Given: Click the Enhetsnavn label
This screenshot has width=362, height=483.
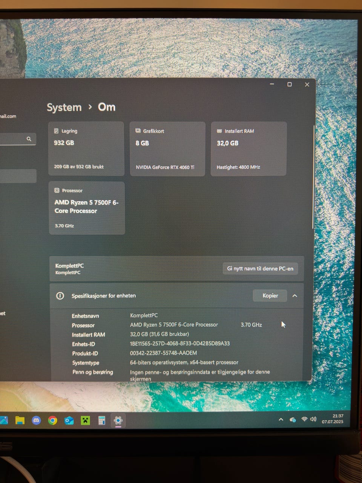Looking at the screenshot, I should 86,316.
